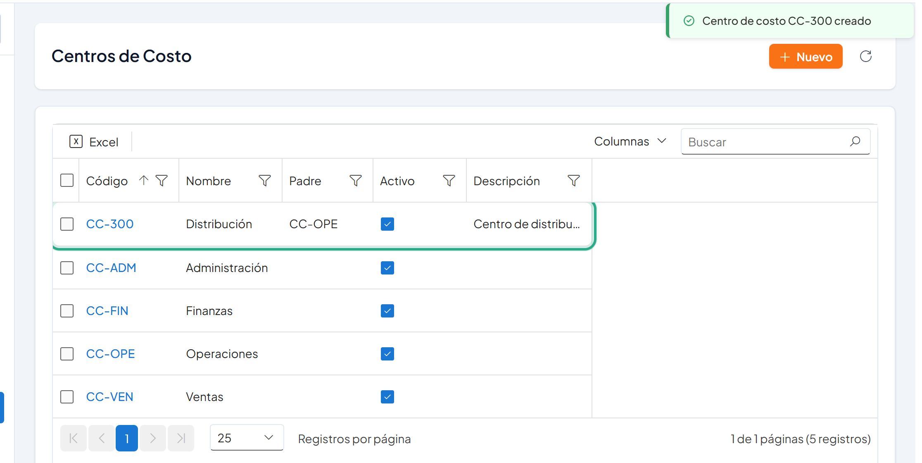Tick the CC-ADM row selection checkbox
This screenshot has width=922, height=463.
67,268
